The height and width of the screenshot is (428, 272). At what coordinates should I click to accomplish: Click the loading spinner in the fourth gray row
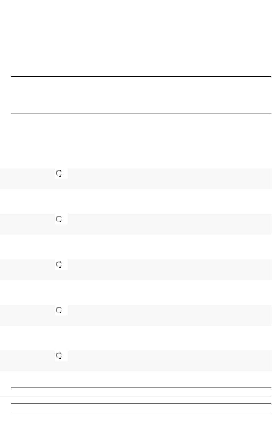coord(59,310)
